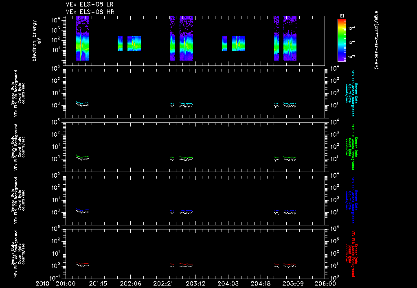417x288 pixels.
Task: Click the spectrogram's 10^4 electron energy tick label
Action: tap(55, 20)
